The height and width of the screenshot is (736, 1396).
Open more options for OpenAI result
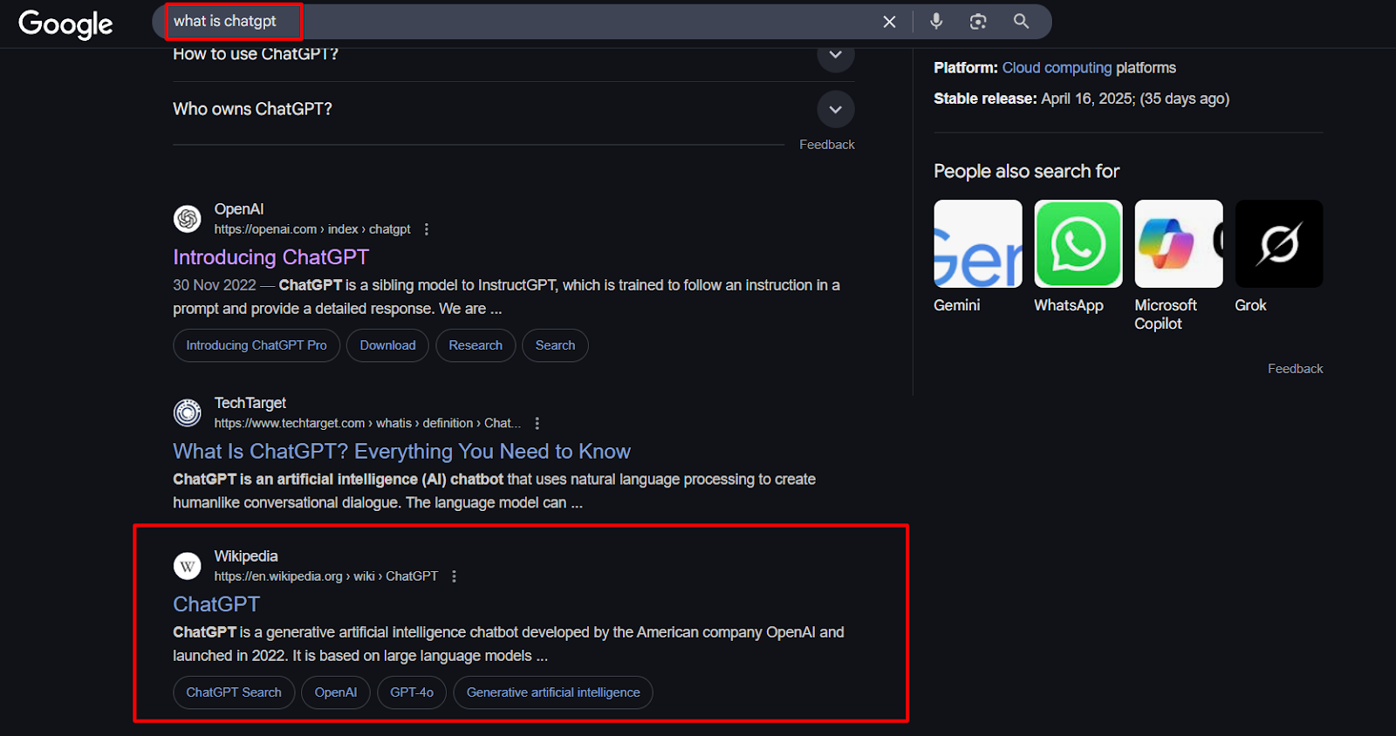click(427, 229)
